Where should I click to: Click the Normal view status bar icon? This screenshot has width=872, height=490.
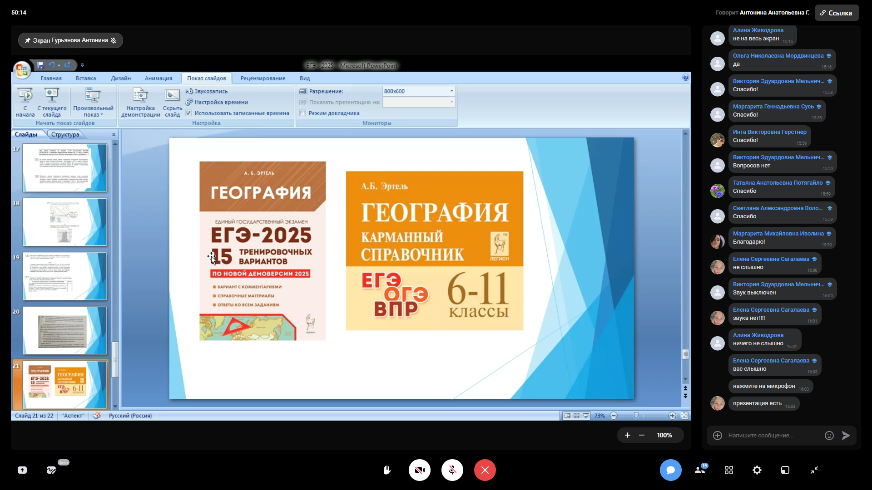pos(567,416)
